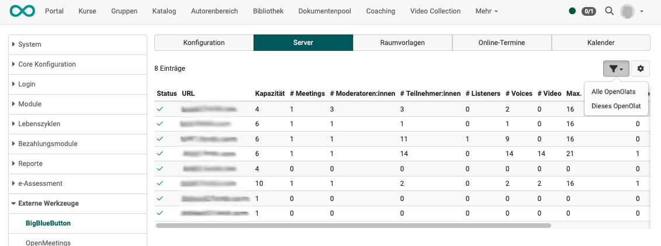
Task: Sort table by Kapazität column header
Action: point(269,93)
